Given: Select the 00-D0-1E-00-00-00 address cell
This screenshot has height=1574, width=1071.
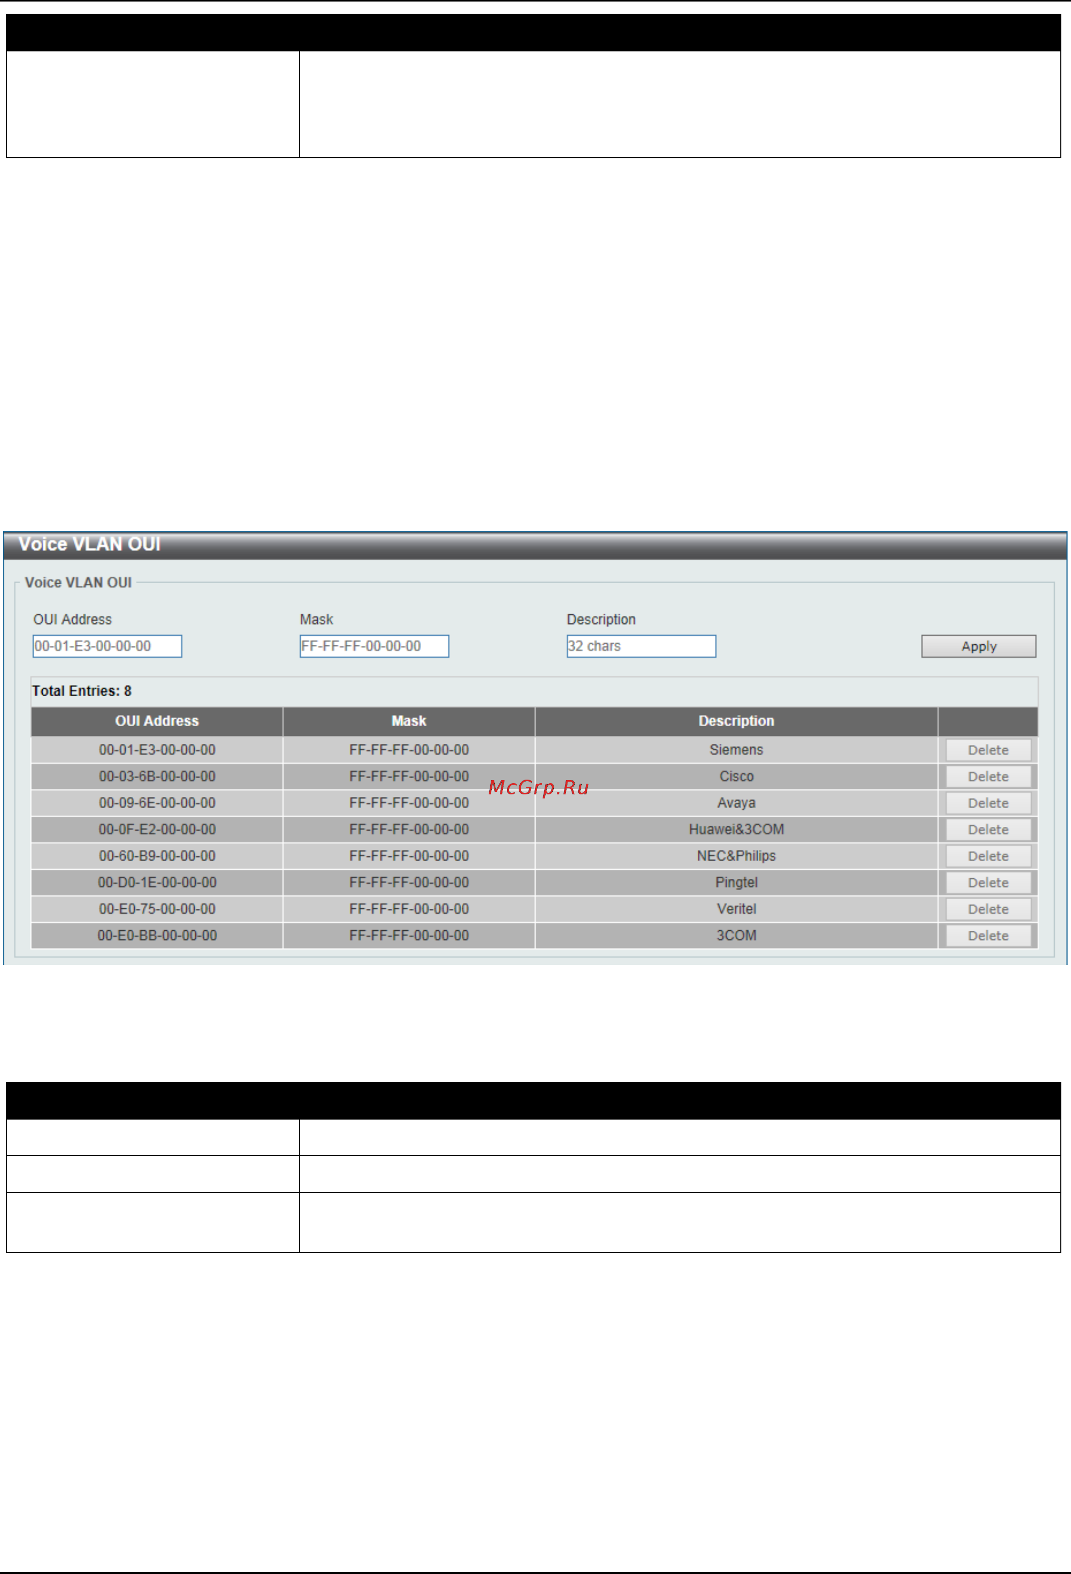Looking at the screenshot, I should (157, 882).
